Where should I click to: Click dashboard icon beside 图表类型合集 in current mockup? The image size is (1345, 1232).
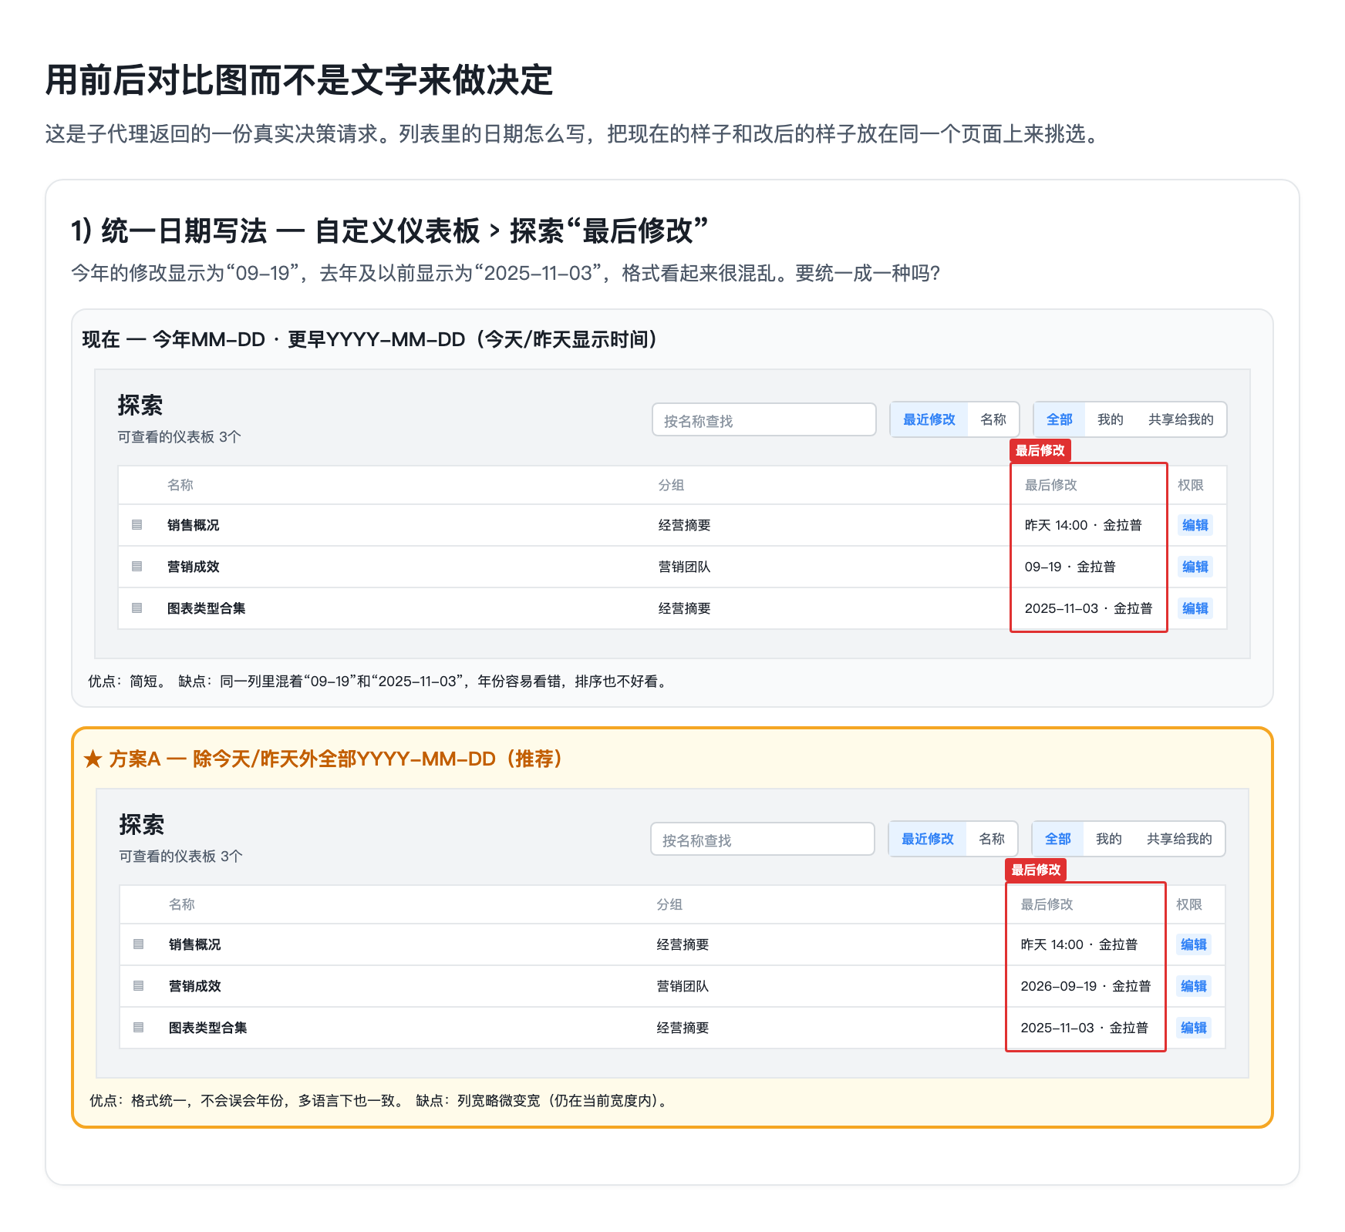tap(137, 608)
